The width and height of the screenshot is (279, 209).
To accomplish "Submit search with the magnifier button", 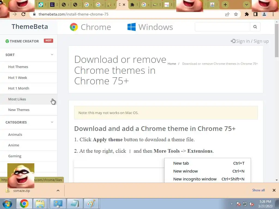I will coord(255,27).
